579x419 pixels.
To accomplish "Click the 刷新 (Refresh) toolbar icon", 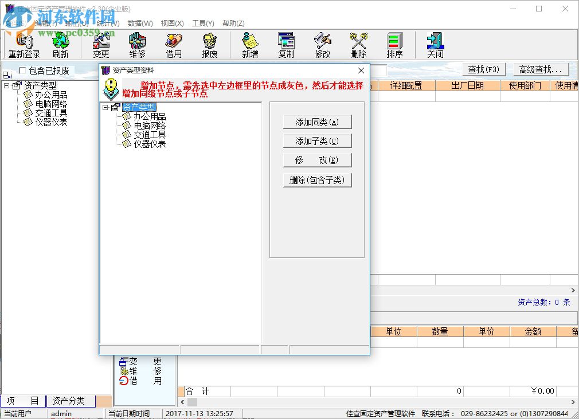I will tap(60, 45).
